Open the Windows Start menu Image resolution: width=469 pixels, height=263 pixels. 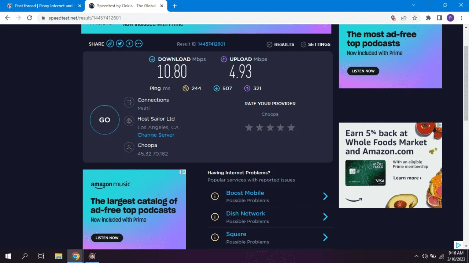click(8, 256)
